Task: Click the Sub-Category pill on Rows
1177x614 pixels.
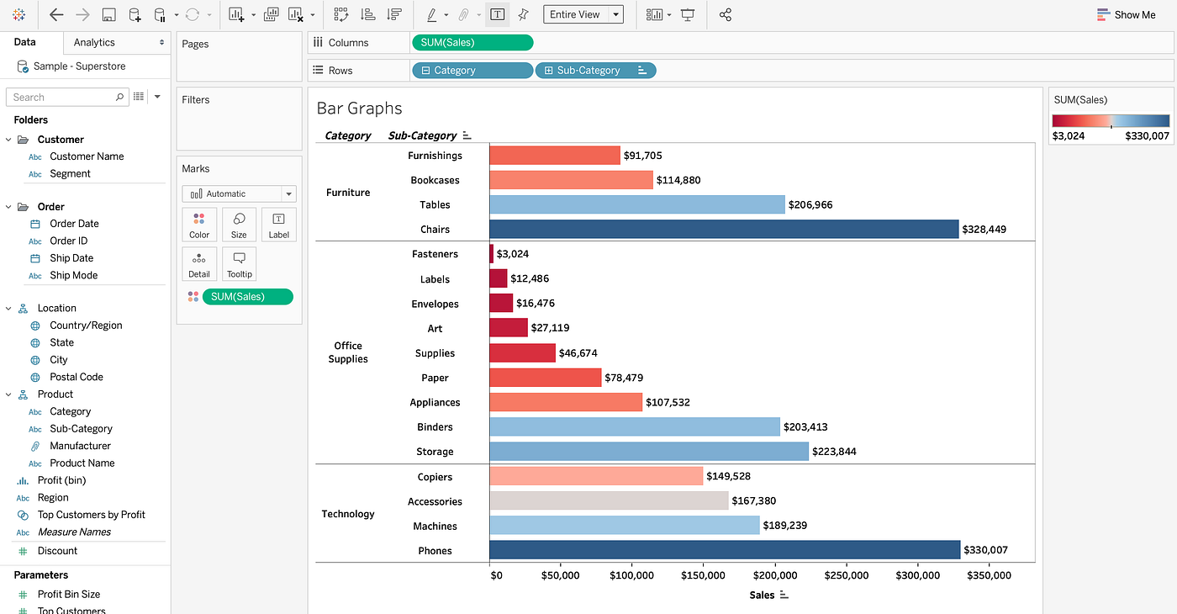Action: [x=595, y=70]
